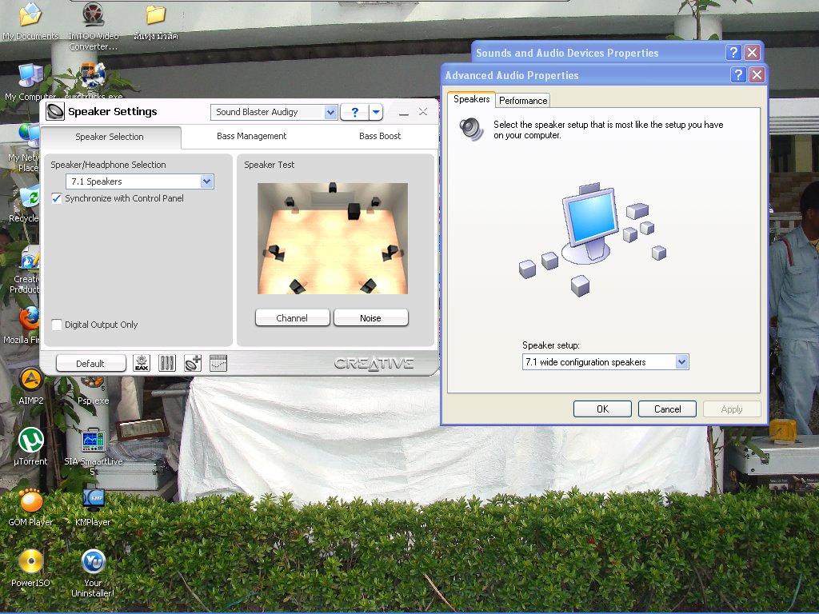Image resolution: width=819 pixels, height=614 pixels.
Task: Click the Sounds and Audio Devices Properties title bar
Action: [x=598, y=52]
